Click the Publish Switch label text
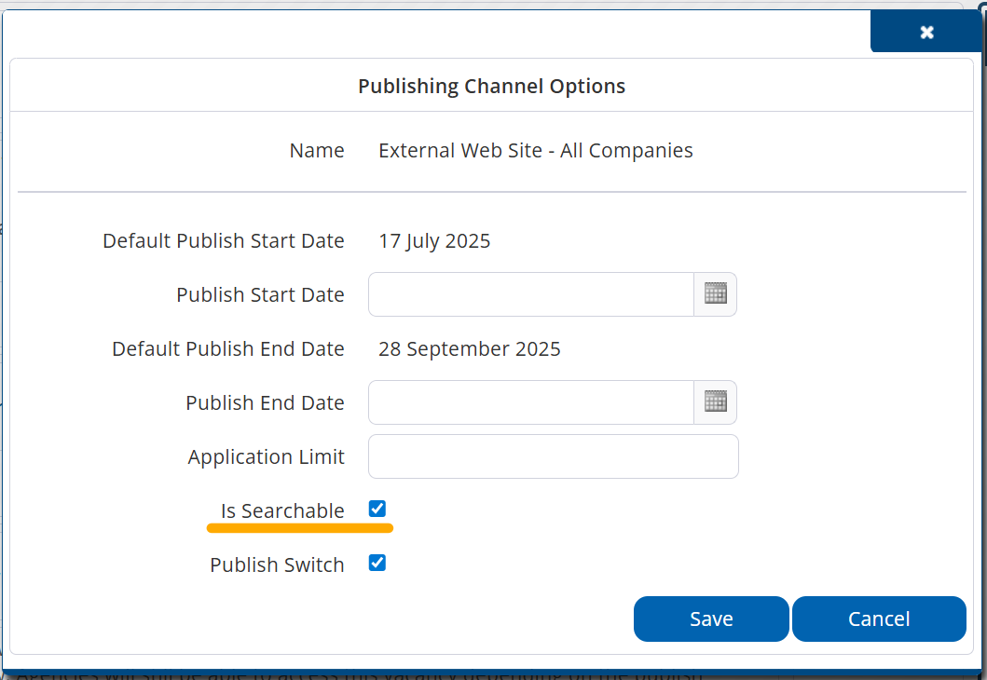Image resolution: width=987 pixels, height=680 pixels. coord(277,564)
